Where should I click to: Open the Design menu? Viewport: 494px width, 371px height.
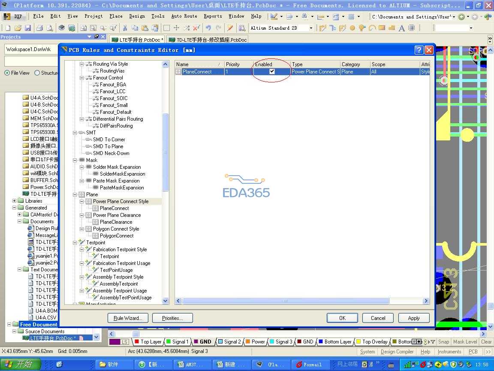pyautogui.click(x=137, y=16)
